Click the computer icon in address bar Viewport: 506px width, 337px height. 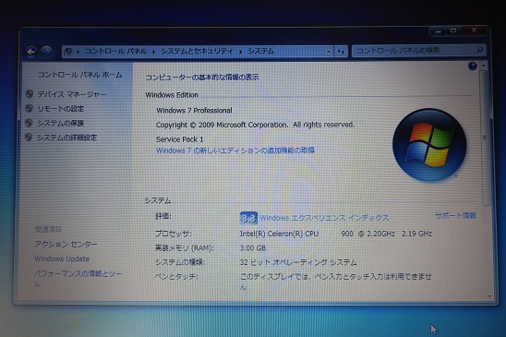pos(68,52)
